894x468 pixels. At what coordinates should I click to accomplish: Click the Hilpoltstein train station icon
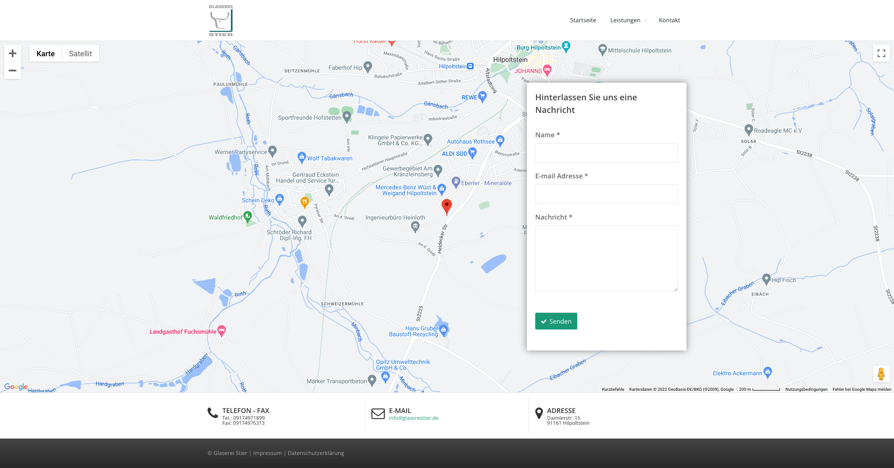coord(471,66)
